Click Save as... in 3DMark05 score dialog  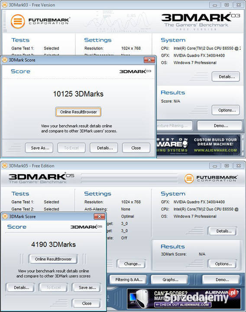pyautogui.click(x=87, y=288)
